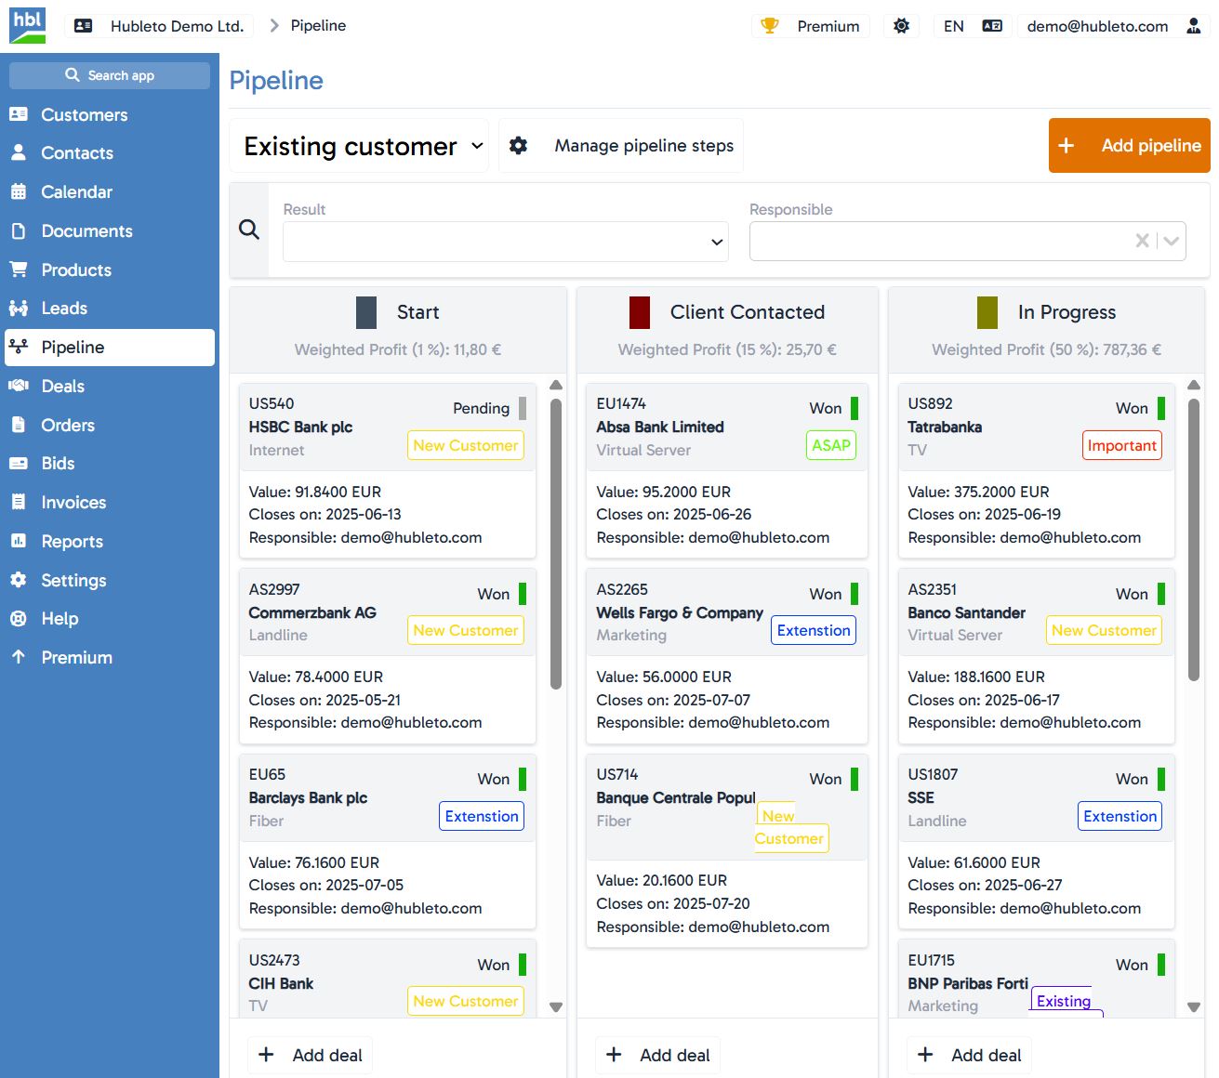Open the gear settings icon in the top bar

(x=900, y=26)
